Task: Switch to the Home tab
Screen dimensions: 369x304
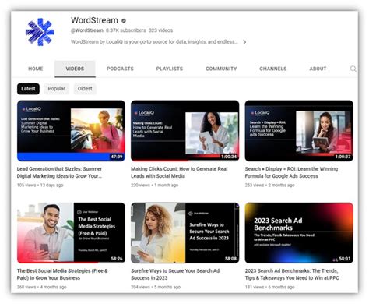Action: [36, 69]
